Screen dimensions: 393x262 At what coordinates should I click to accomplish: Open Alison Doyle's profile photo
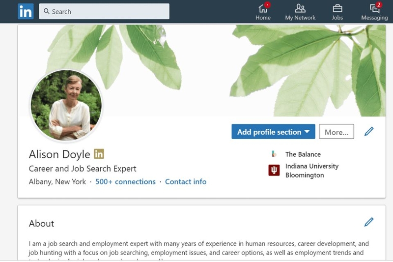tap(66, 105)
